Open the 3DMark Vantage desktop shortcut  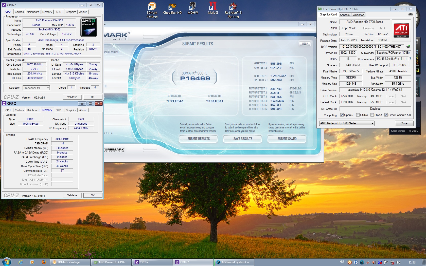152,10
